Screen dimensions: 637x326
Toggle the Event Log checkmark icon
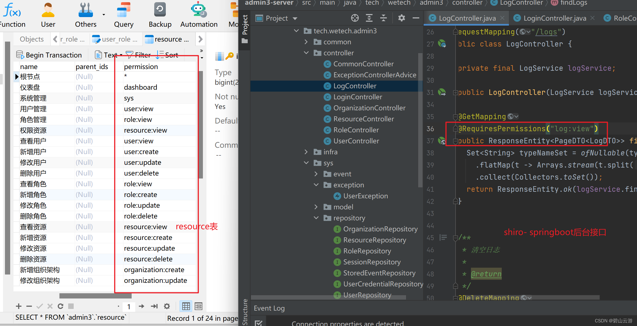tap(258, 323)
